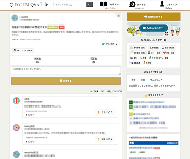Open the pill-capsule avatar of first answerer
This screenshot has width=190, height=159.
click(16, 100)
